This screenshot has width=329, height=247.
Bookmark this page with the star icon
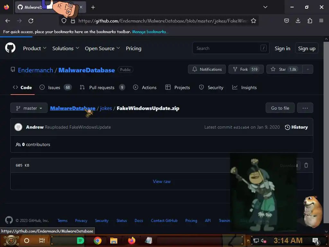253,21
